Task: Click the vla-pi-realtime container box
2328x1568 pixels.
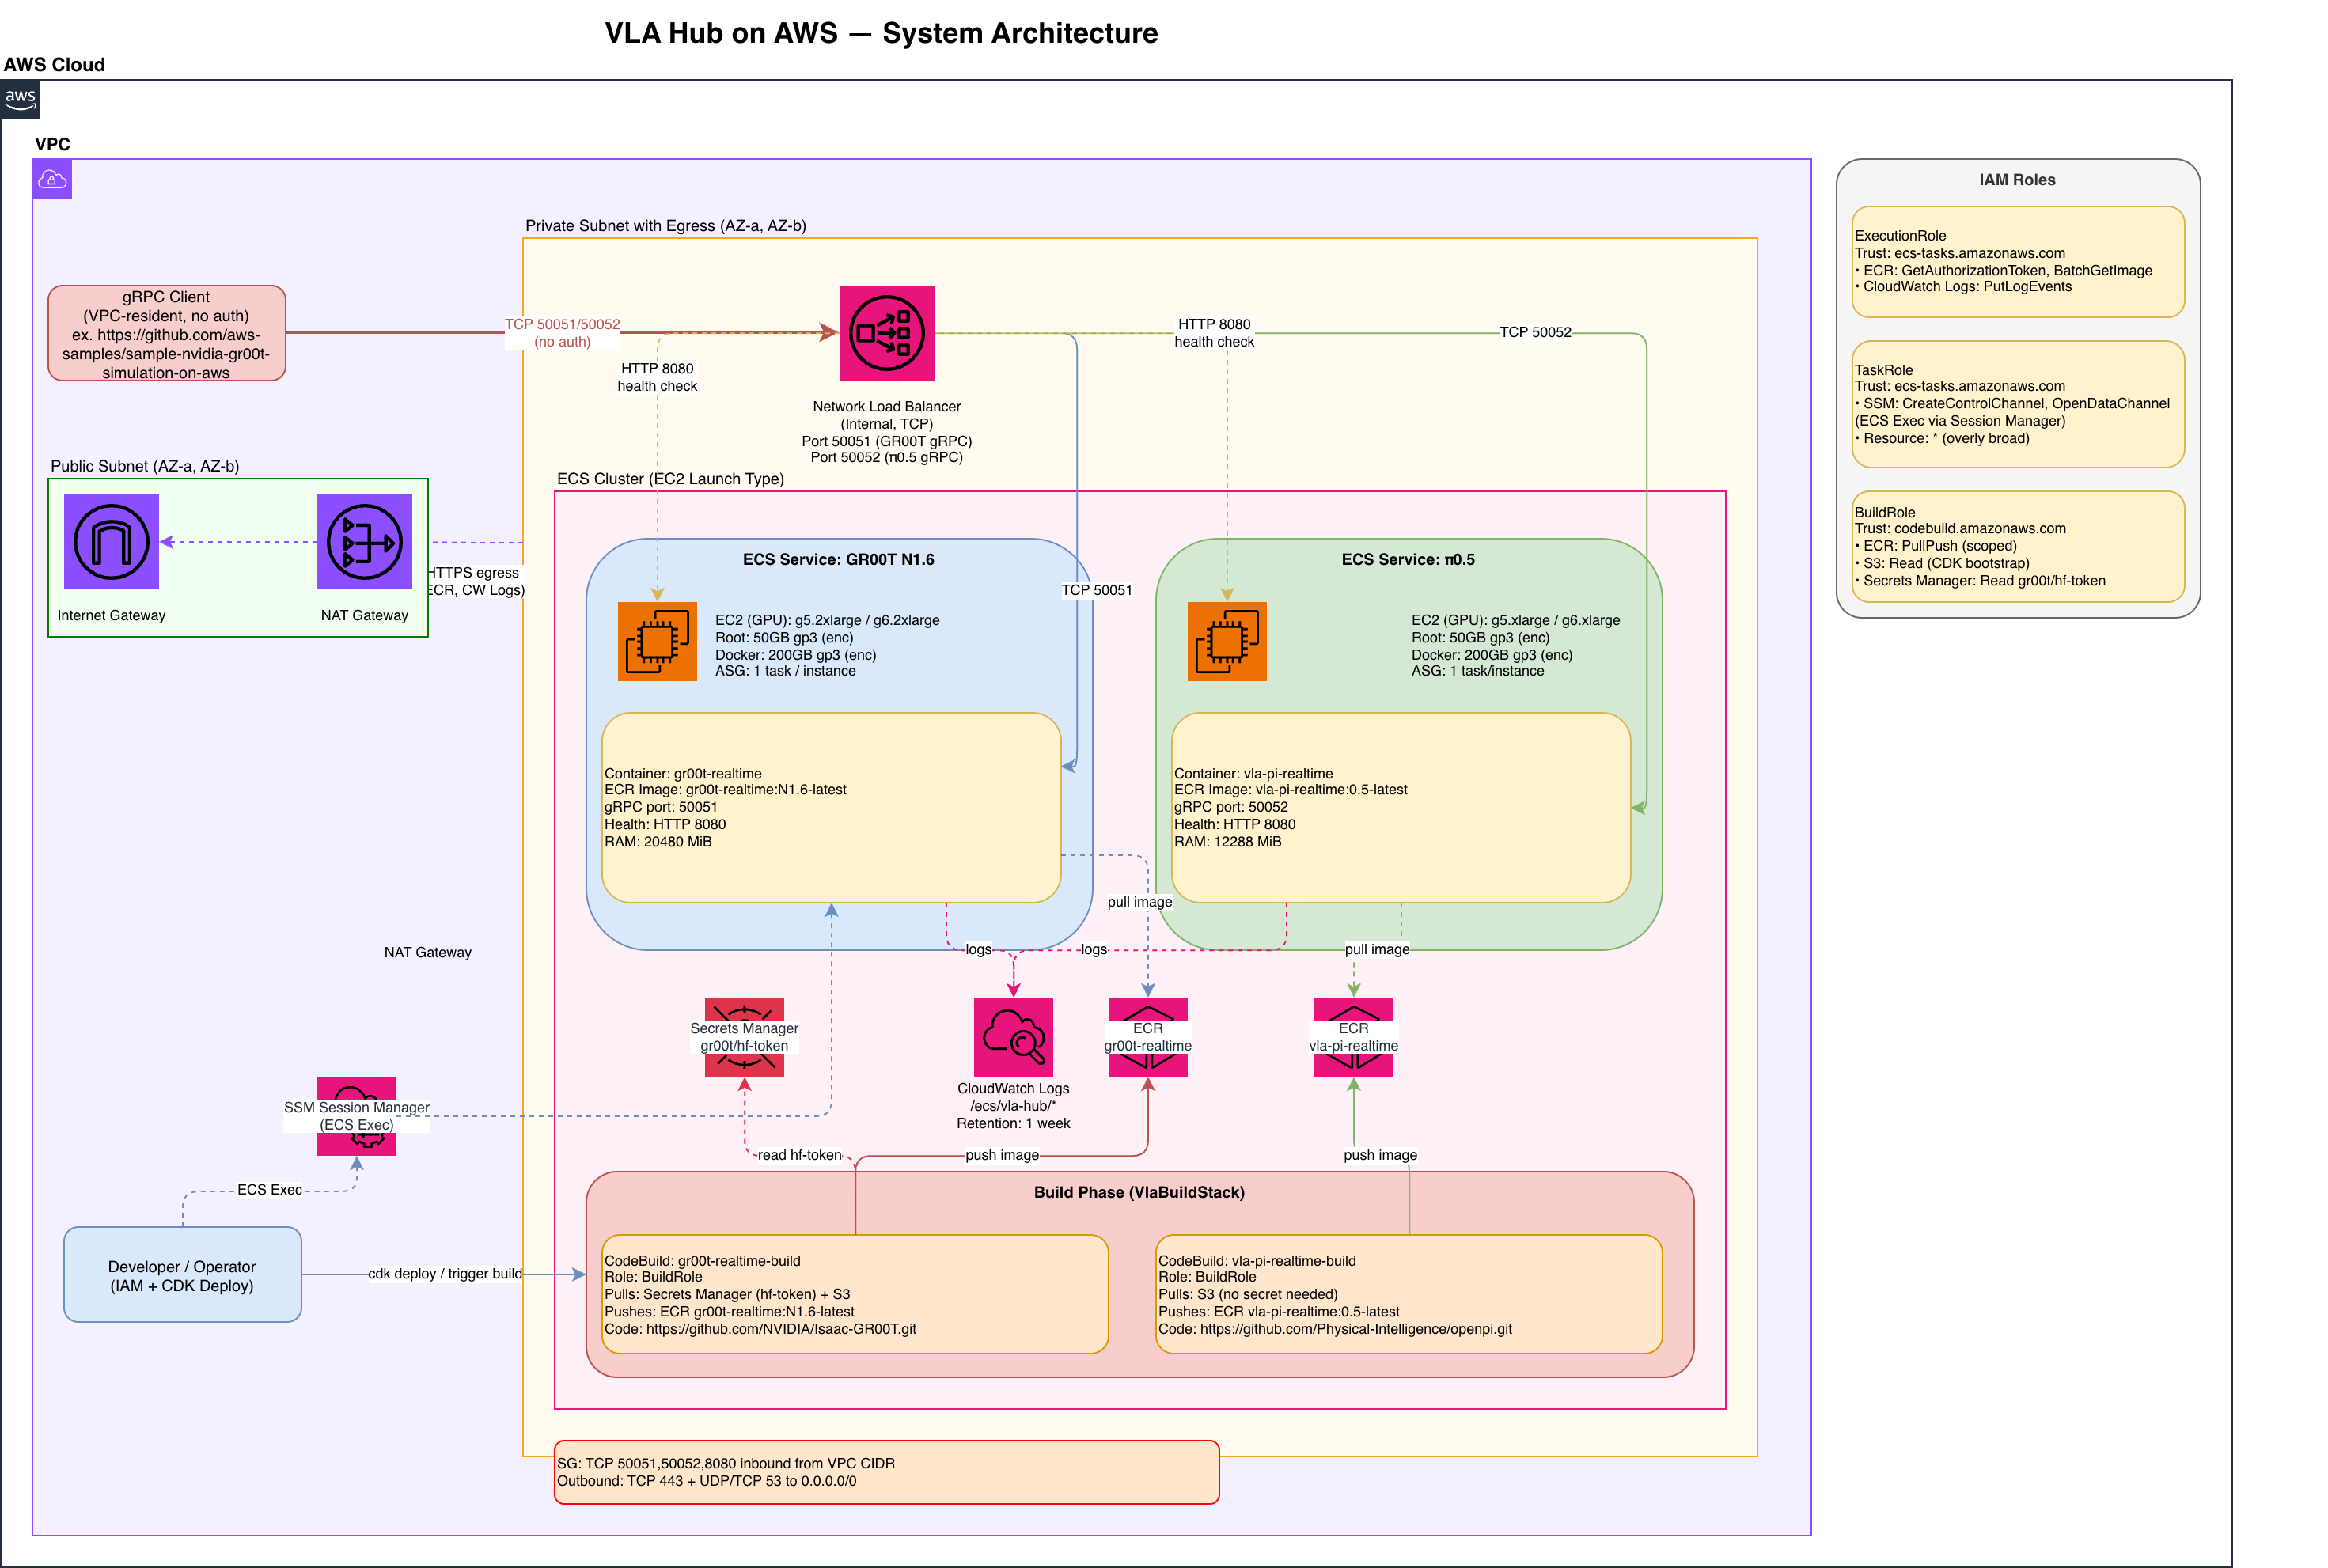Action: click(1401, 808)
